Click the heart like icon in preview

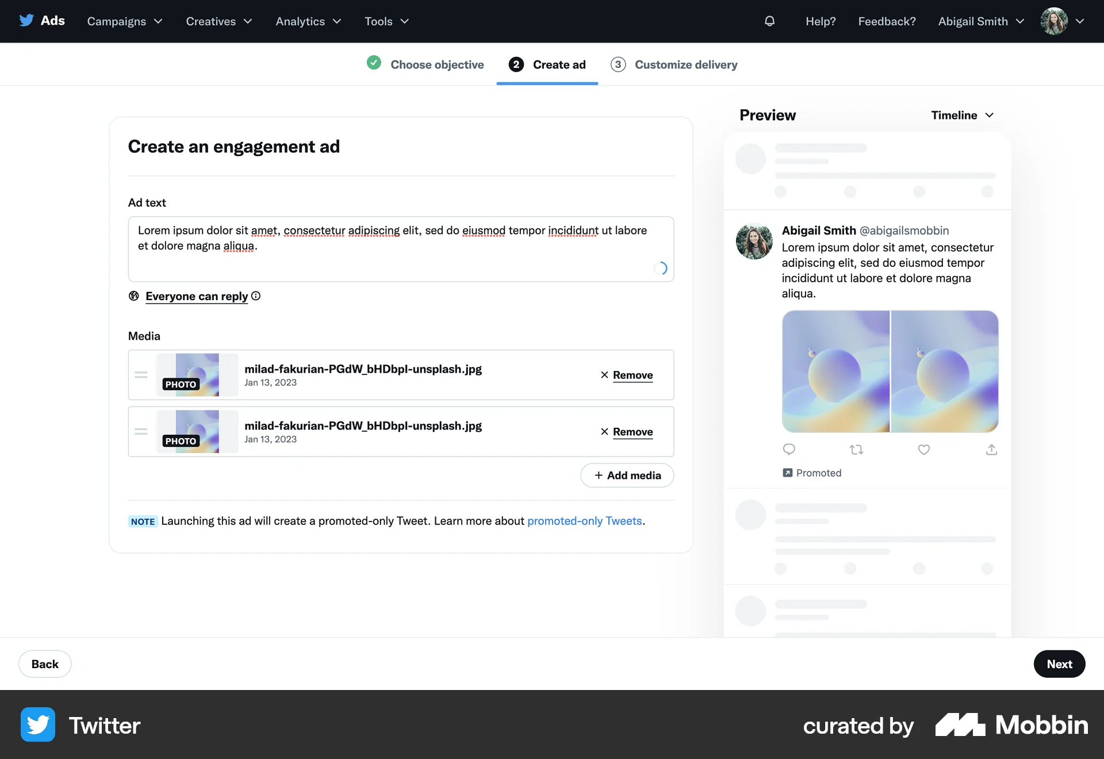[x=923, y=450]
